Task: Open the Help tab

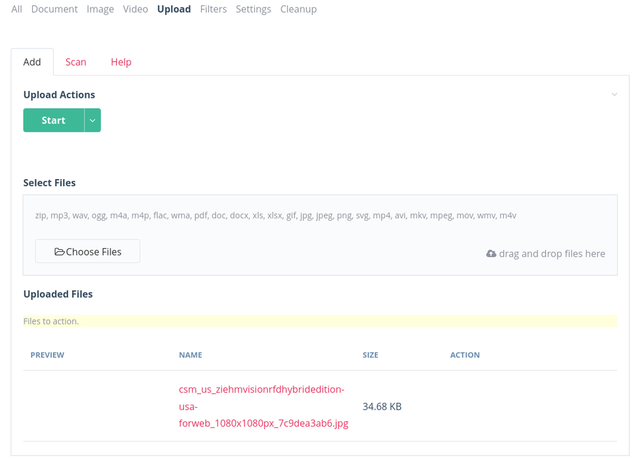Action: coord(121,62)
